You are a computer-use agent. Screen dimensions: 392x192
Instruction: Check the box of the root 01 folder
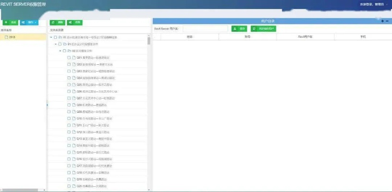pos(56,37)
